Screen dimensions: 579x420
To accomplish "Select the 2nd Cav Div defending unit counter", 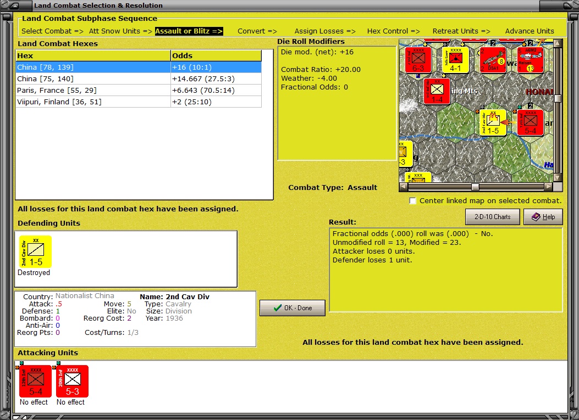I will [35, 252].
